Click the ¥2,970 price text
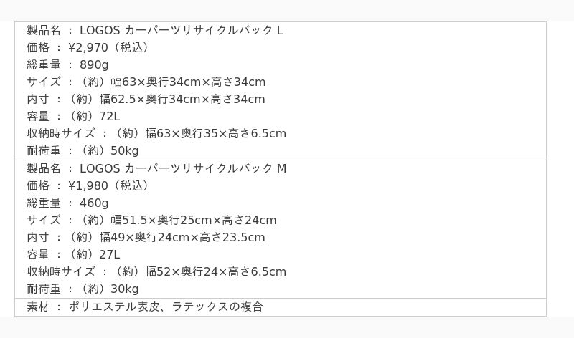 coord(88,47)
